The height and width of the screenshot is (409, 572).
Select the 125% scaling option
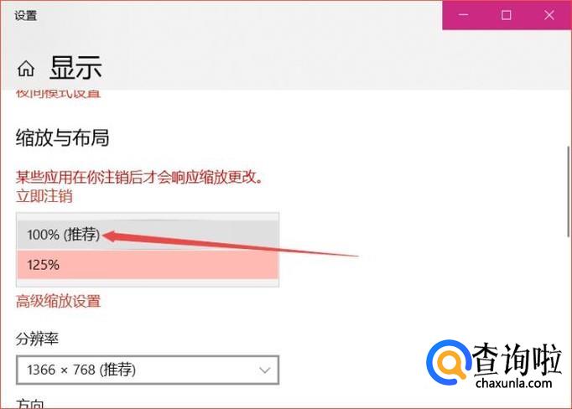[148, 265]
